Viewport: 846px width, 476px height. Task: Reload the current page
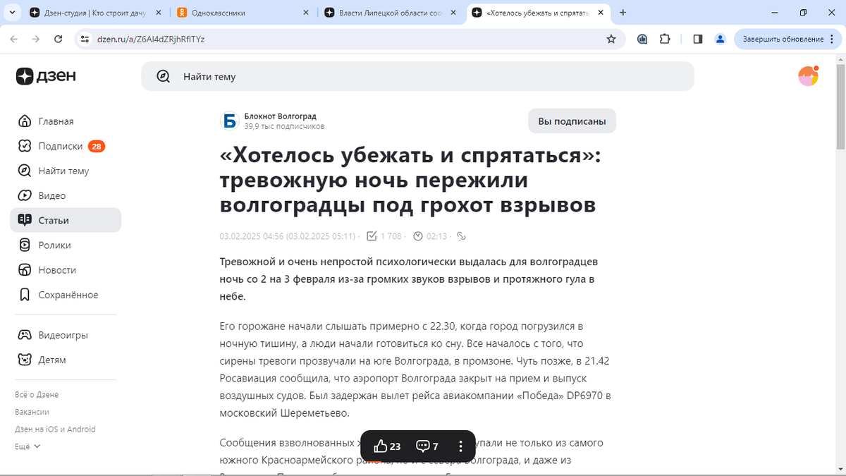58,39
